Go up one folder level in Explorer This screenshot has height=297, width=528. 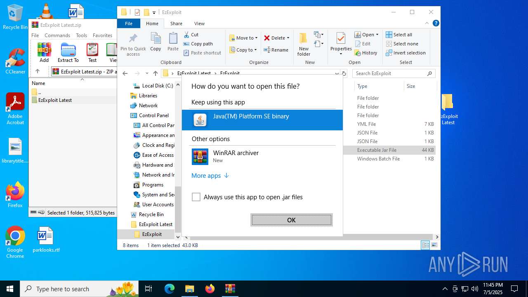pos(156,73)
